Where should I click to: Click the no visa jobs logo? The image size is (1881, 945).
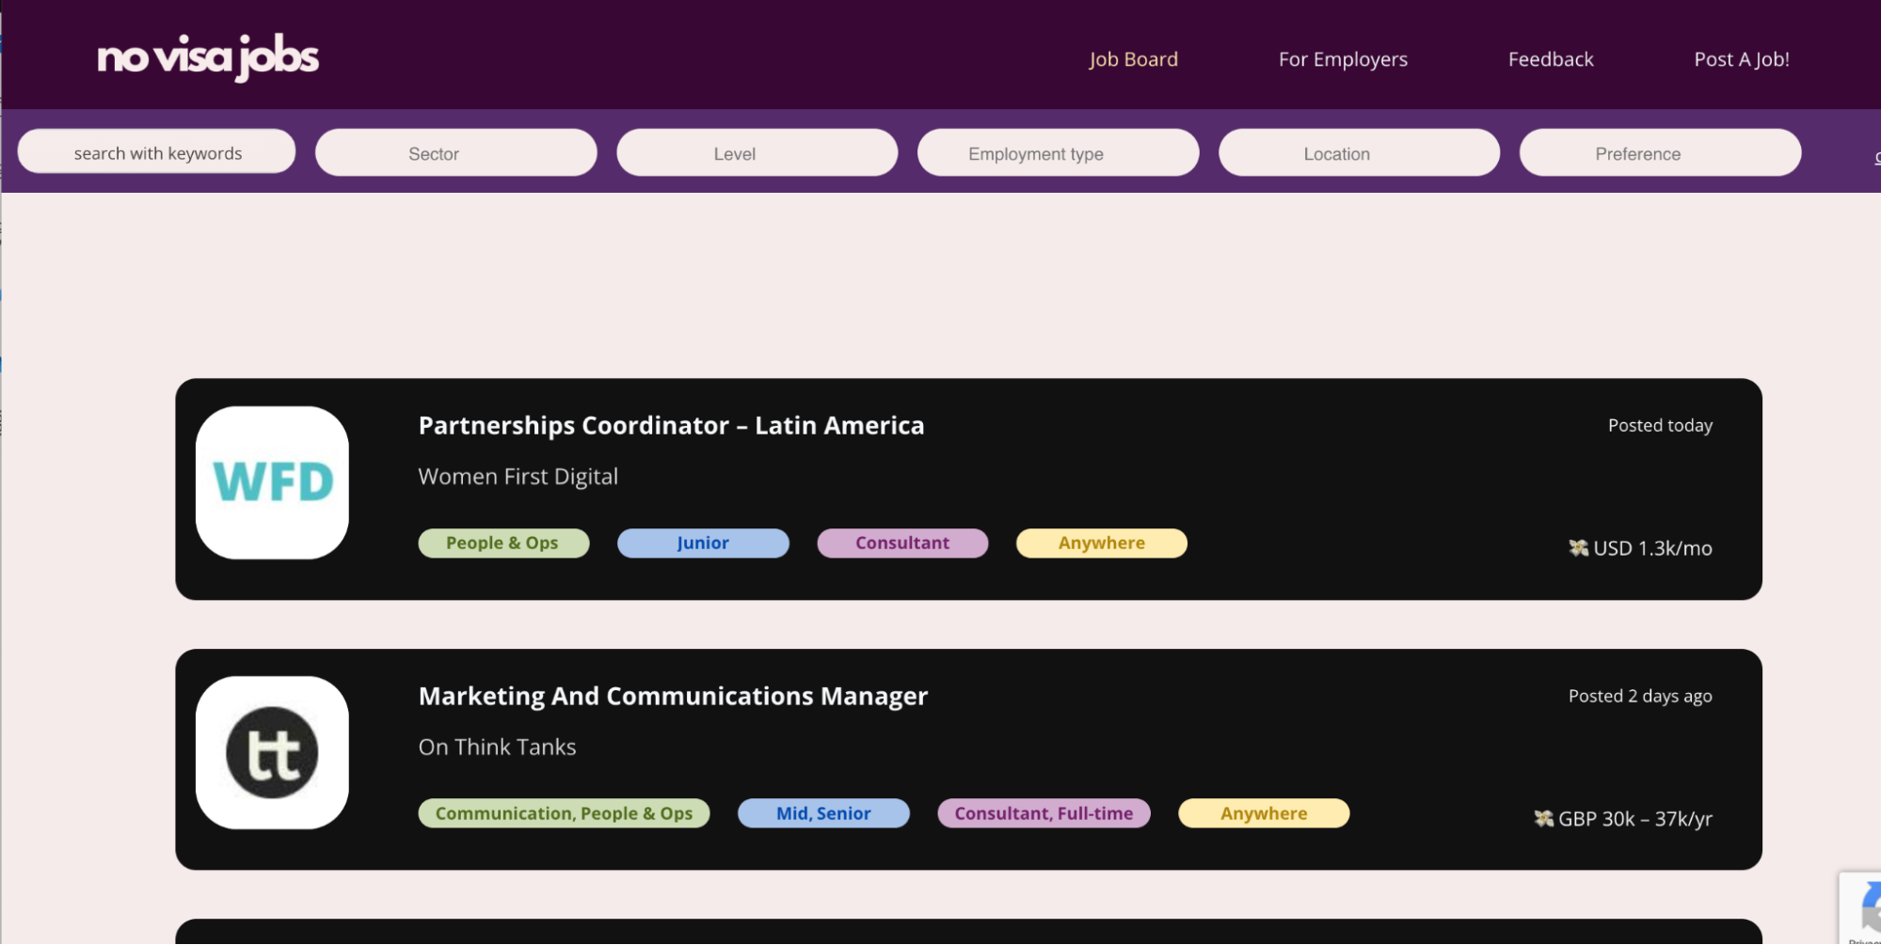[x=208, y=57]
